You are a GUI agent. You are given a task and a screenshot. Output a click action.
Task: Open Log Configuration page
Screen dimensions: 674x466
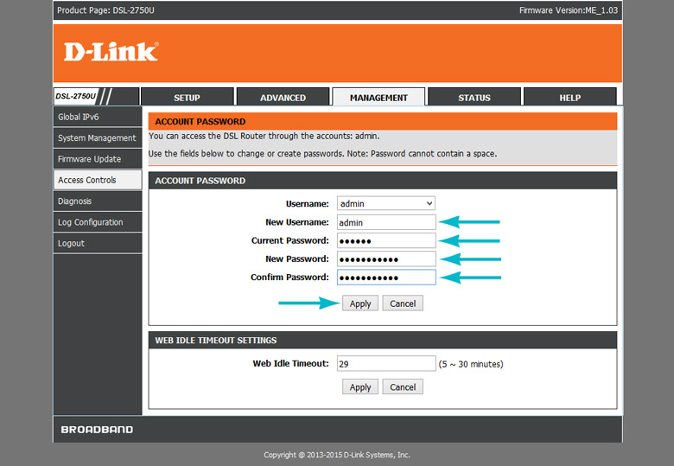click(98, 222)
